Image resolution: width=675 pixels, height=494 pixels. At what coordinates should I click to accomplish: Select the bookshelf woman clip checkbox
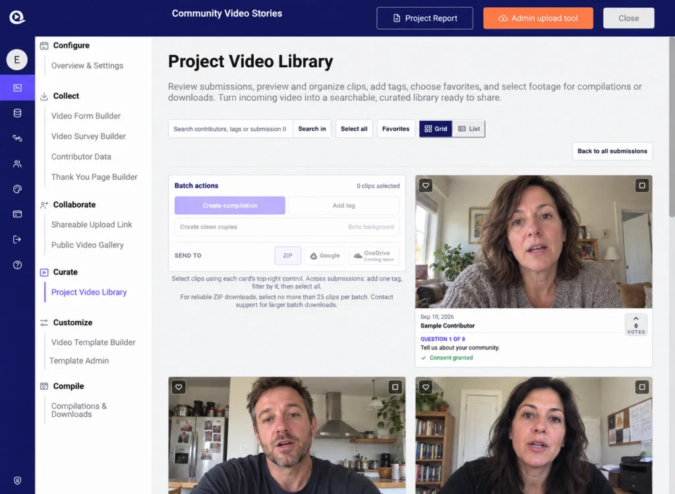click(642, 387)
